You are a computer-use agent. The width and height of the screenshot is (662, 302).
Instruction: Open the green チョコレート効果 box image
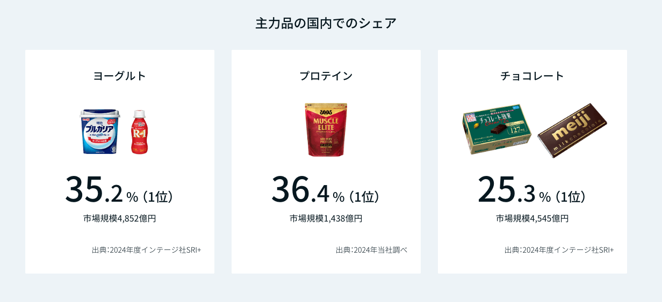497,129
